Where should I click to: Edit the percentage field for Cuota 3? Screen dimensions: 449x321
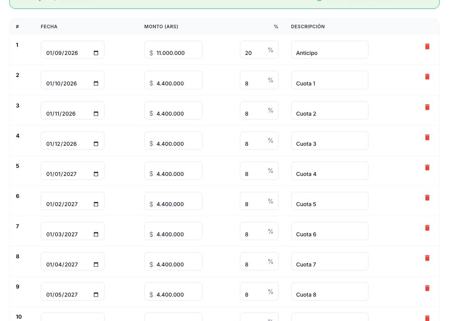[259, 140]
